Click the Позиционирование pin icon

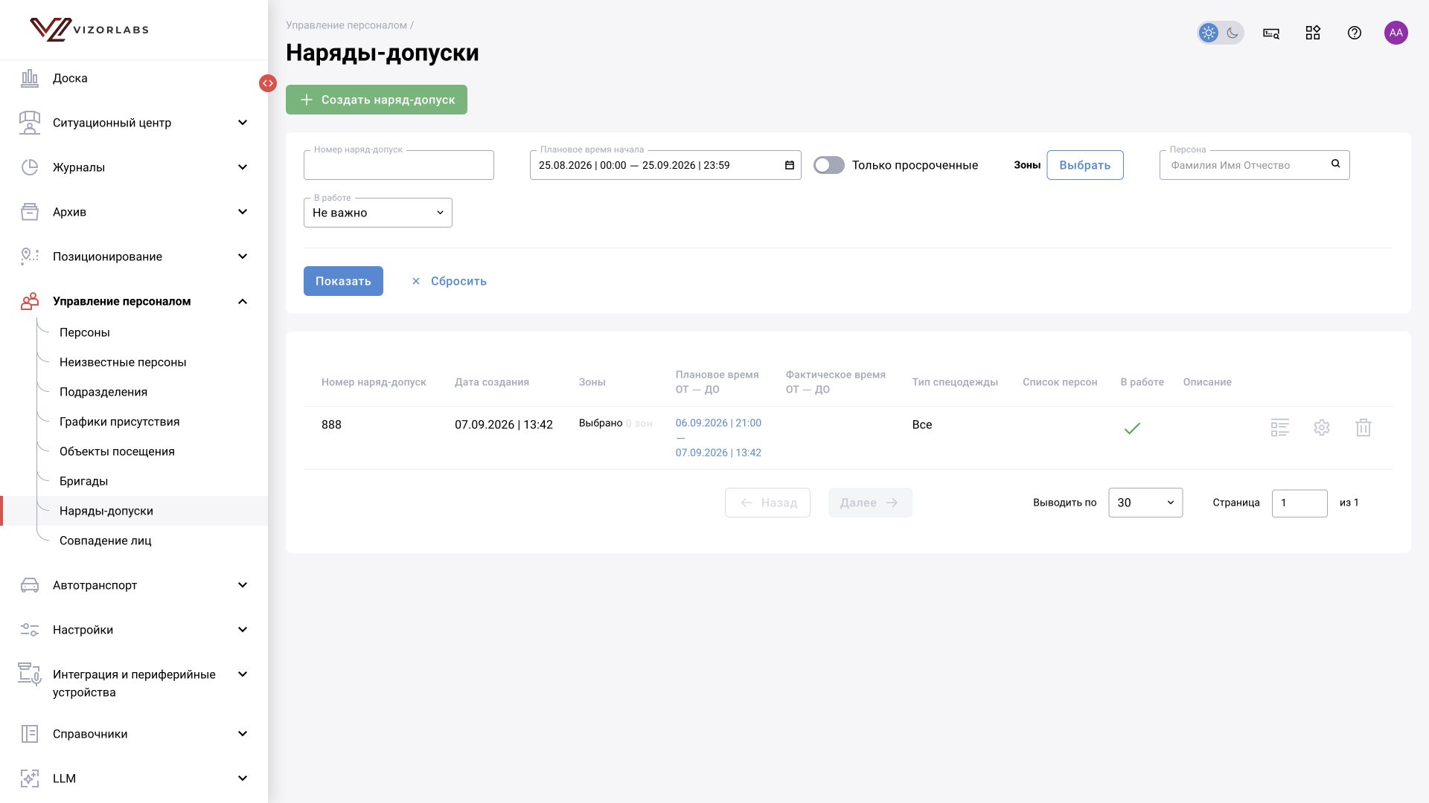pyautogui.click(x=30, y=257)
